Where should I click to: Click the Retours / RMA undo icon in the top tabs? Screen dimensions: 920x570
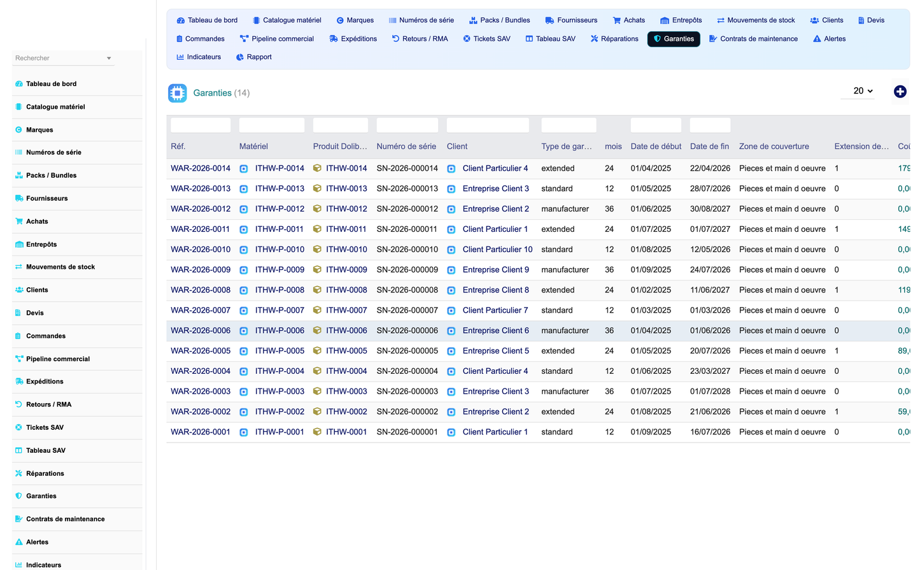[x=395, y=39]
